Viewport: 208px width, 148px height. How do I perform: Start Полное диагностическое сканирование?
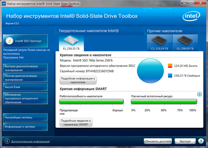[25, 78]
